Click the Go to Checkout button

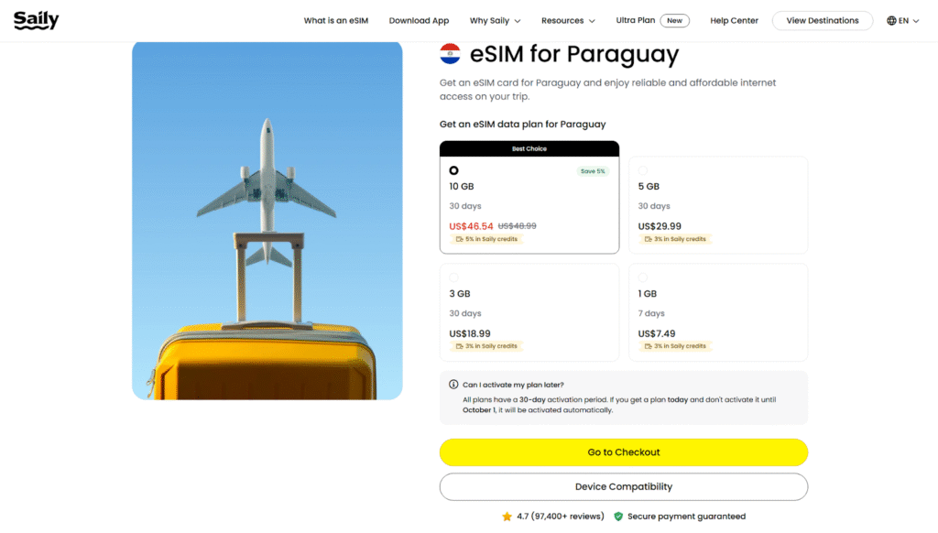[624, 451]
